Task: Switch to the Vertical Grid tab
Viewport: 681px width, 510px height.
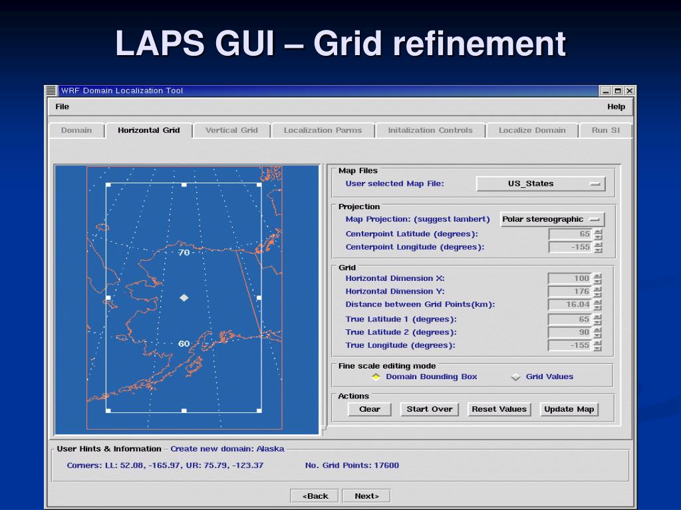Action: click(231, 130)
